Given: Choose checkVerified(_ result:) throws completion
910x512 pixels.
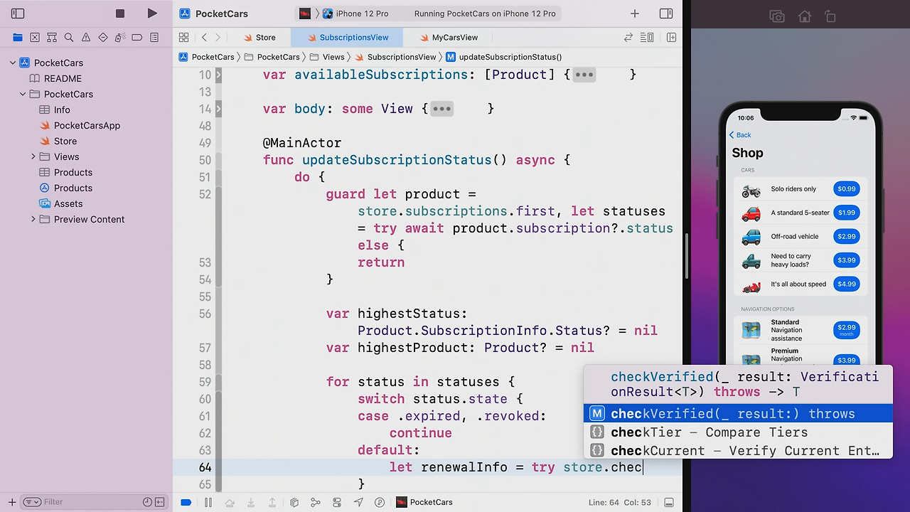Looking at the screenshot, I should (x=738, y=414).
